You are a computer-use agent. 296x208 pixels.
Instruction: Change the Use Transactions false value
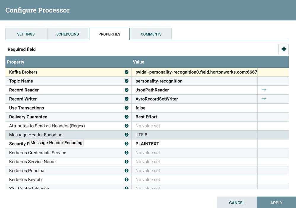(195, 108)
